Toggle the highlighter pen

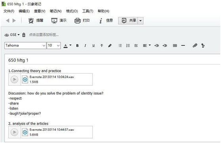(x=110, y=46)
